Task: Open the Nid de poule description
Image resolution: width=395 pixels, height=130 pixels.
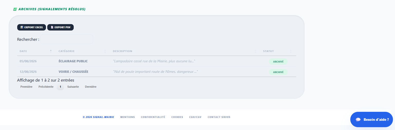Action: point(155,72)
